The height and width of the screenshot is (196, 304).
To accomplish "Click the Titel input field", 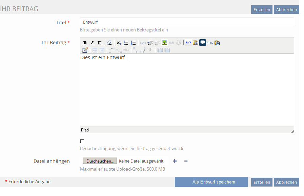I will pos(187,22).
